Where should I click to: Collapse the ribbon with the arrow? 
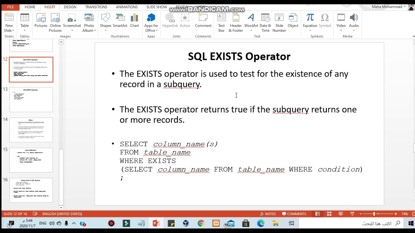[x=413, y=36]
